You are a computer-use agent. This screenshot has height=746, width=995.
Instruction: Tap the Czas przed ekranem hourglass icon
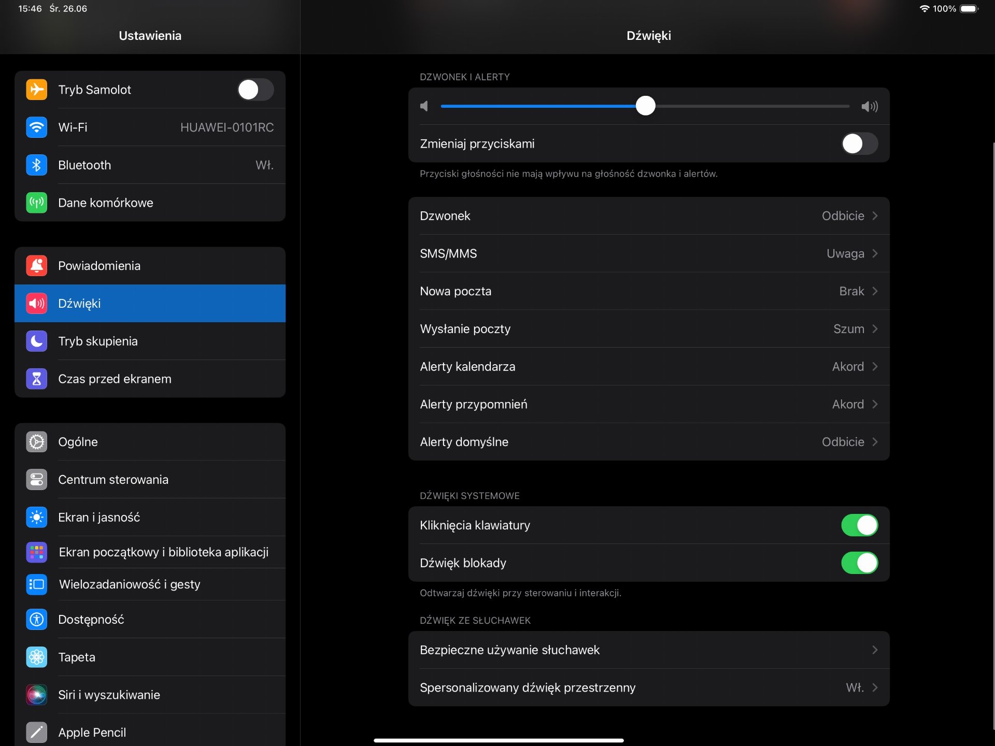click(x=36, y=379)
